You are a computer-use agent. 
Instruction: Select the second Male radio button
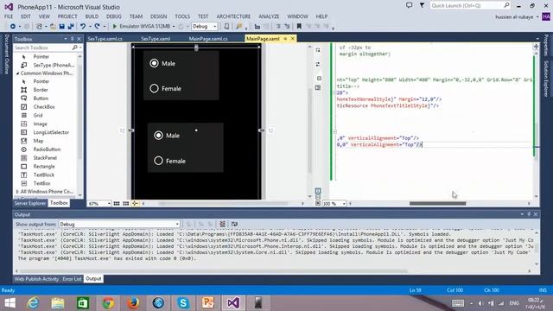tap(158, 136)
